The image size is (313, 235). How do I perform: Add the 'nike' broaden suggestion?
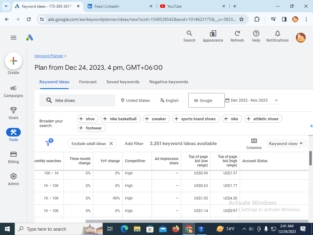click(x=232, y=119)
